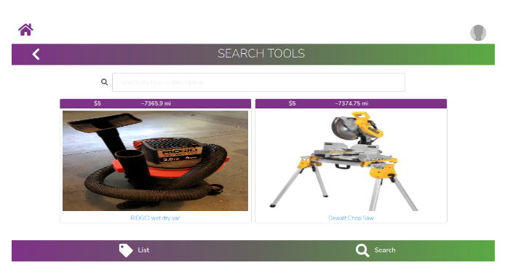Go to the home page icon
The width and height of the screenshot is (505, 278).
click(25, 30)
